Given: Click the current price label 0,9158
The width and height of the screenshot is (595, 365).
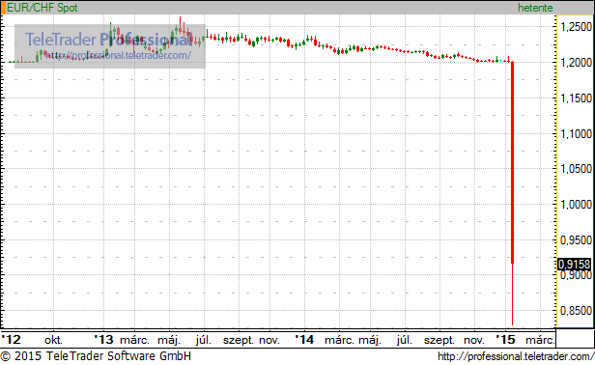Looking at the screenshot, I should click(x=574, y=264).
